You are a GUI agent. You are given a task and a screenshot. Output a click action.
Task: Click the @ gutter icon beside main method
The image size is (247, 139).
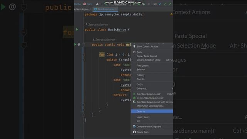[x=79, y=44]
